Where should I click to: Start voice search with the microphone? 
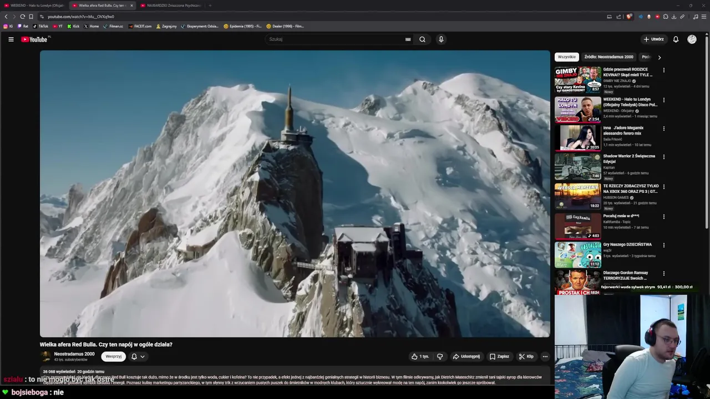pos(441,39)
